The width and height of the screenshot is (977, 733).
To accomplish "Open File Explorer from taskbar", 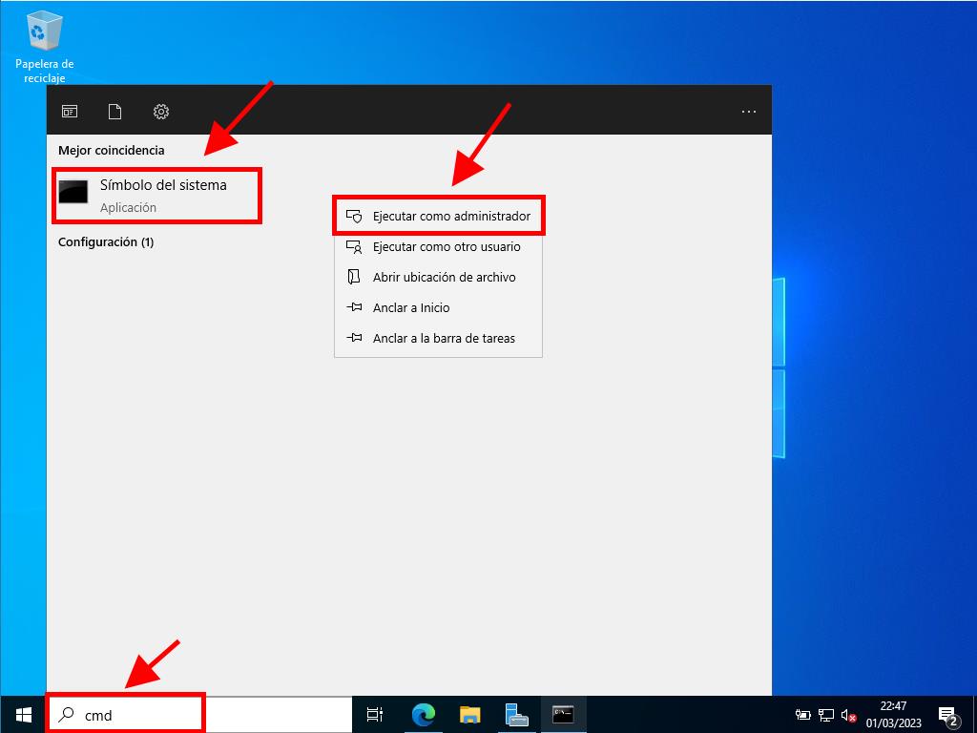I will pos(469,714).
